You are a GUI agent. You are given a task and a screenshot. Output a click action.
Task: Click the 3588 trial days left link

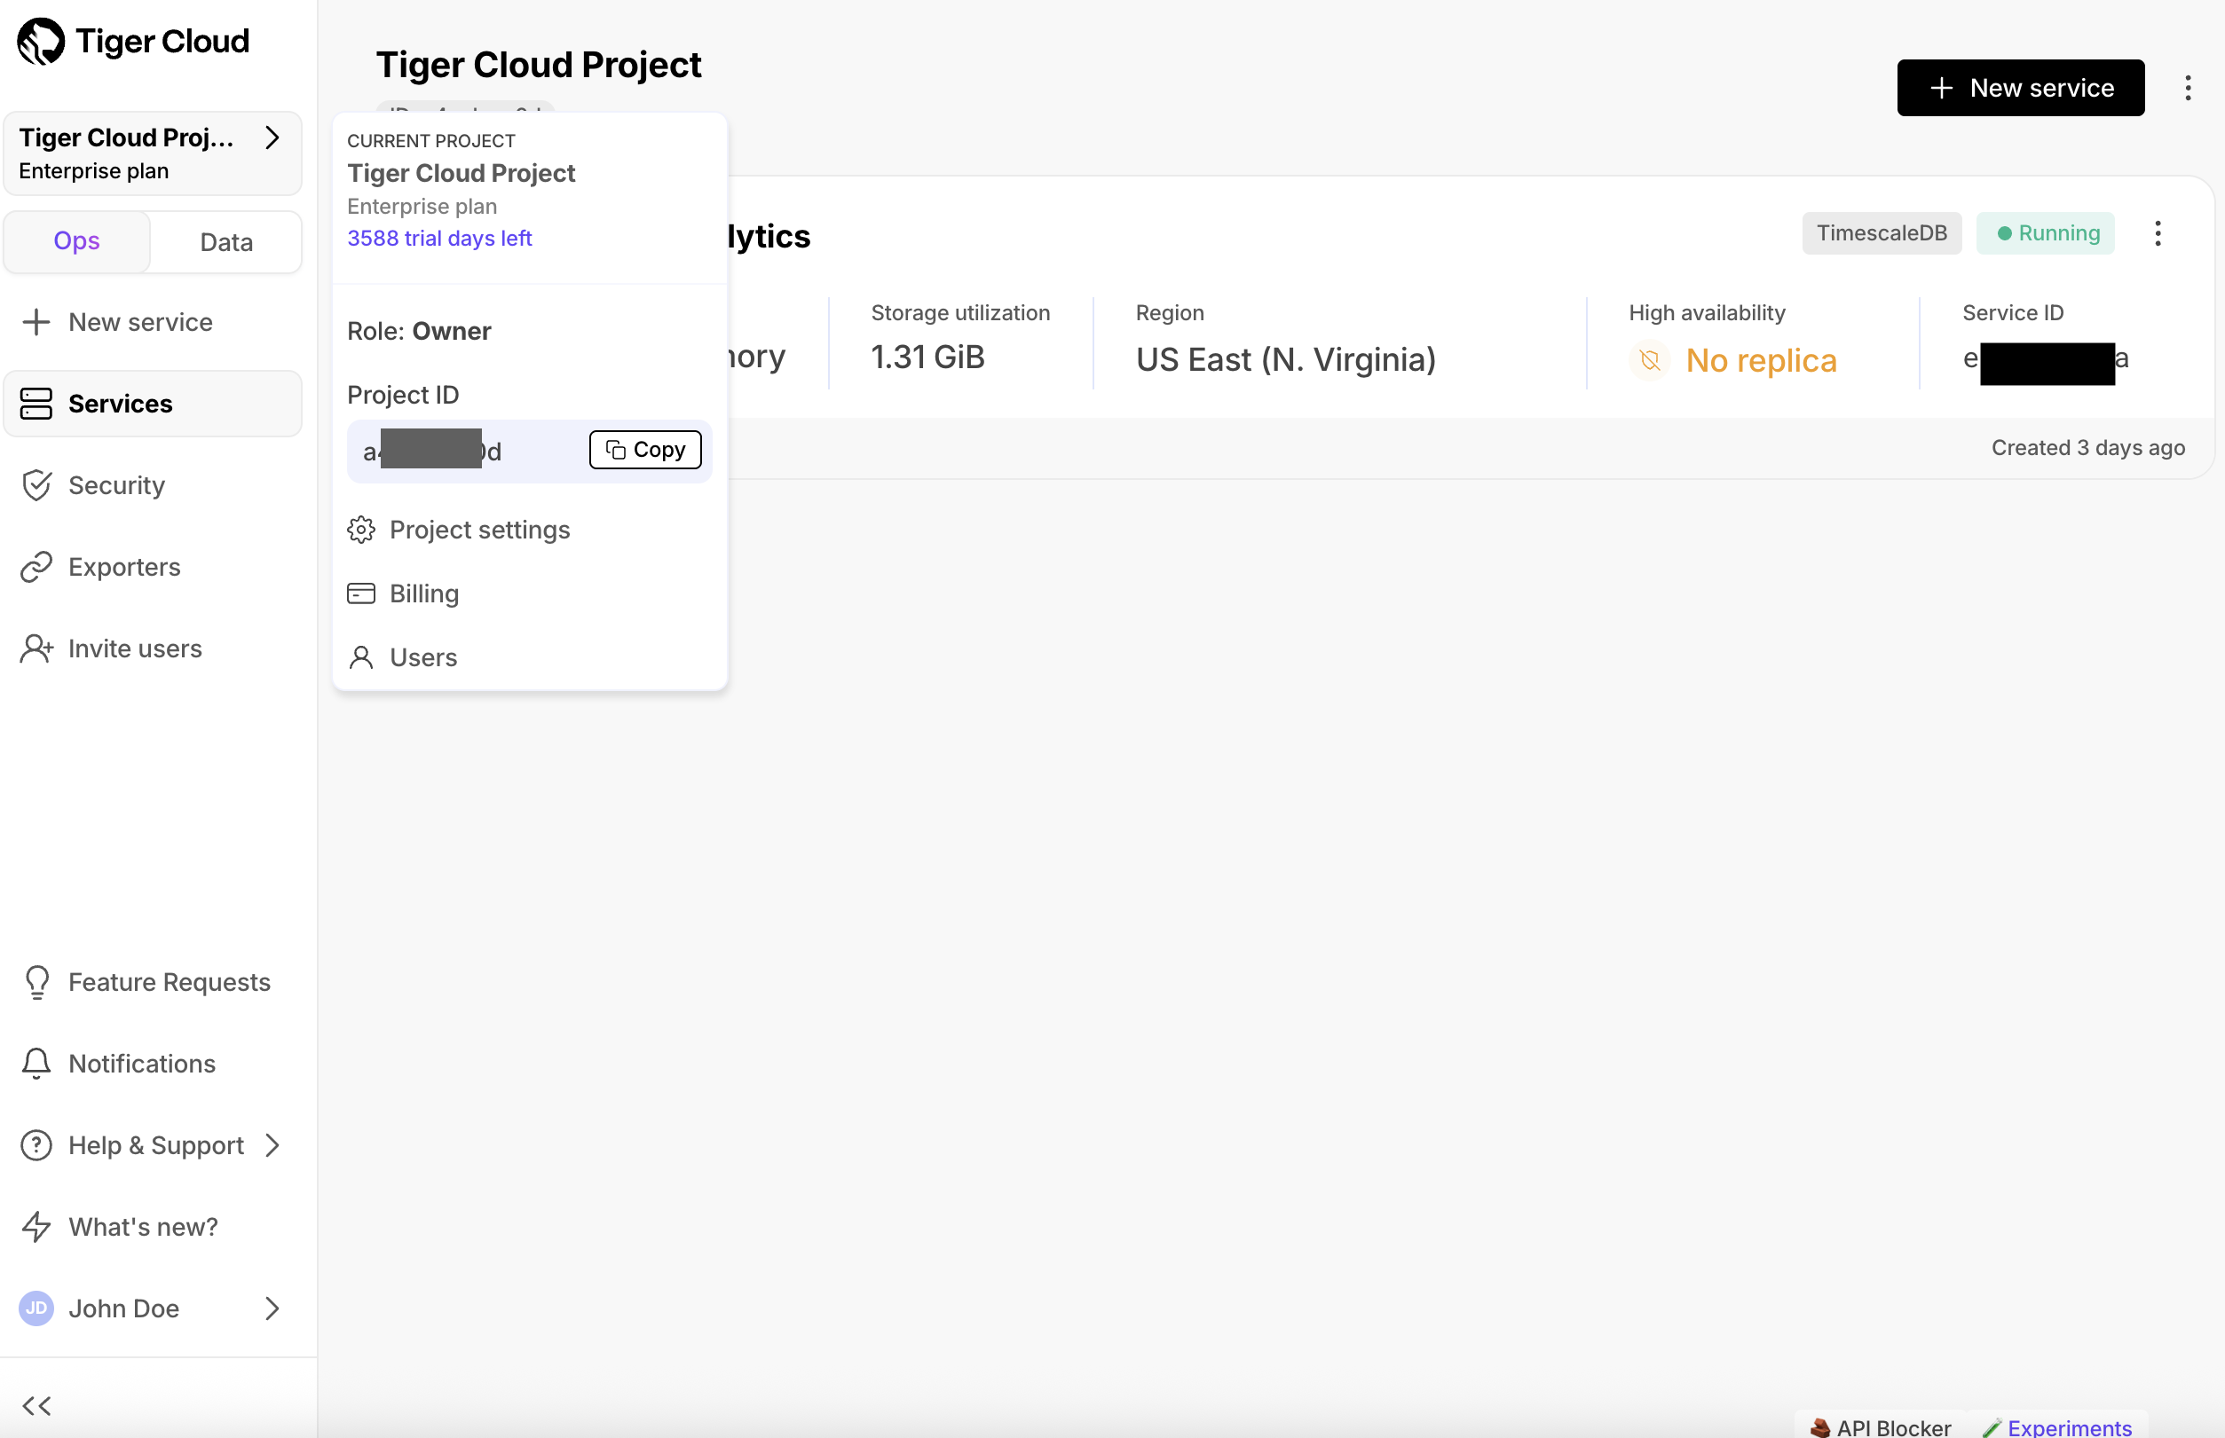coord(439,238)
